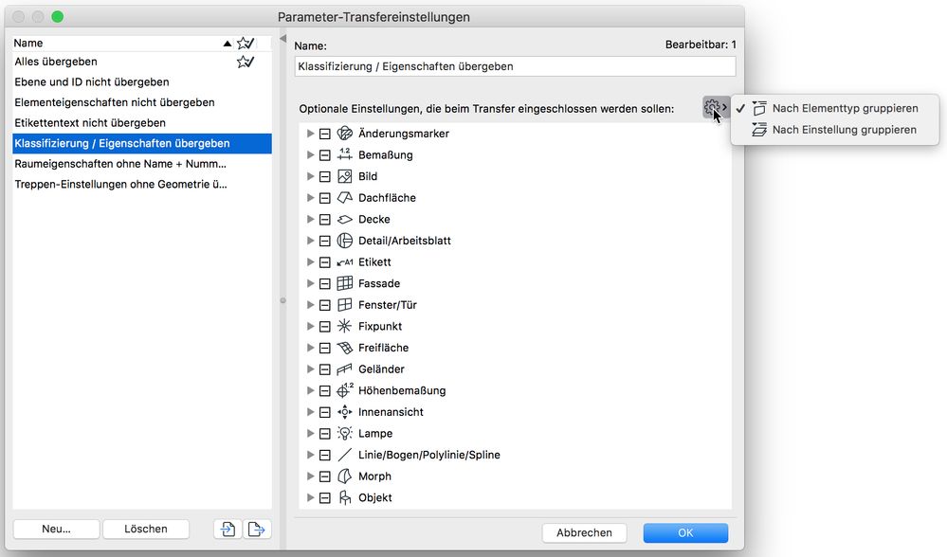The image size is (947, 557).
Task: Click the Morph element icon
Action: click(344, 476)
